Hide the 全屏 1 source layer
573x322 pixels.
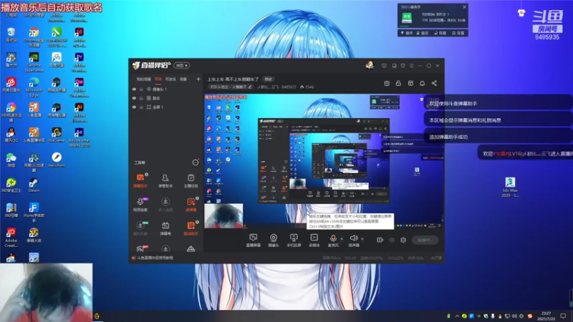pyautogui.click(x=134, y=107)
